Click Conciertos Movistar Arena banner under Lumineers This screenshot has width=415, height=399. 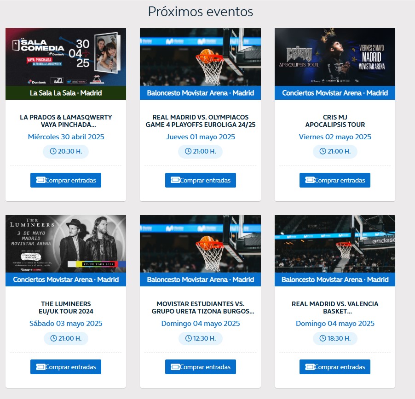(66, 279)
